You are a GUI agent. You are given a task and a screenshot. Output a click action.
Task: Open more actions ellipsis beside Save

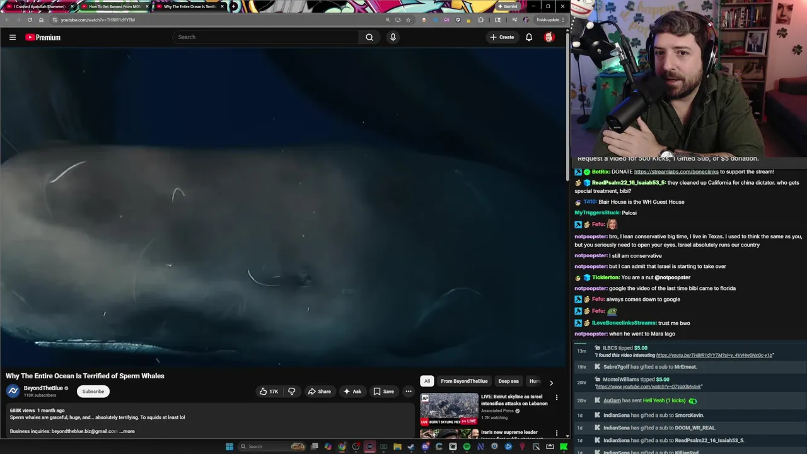tap(409, 392)
